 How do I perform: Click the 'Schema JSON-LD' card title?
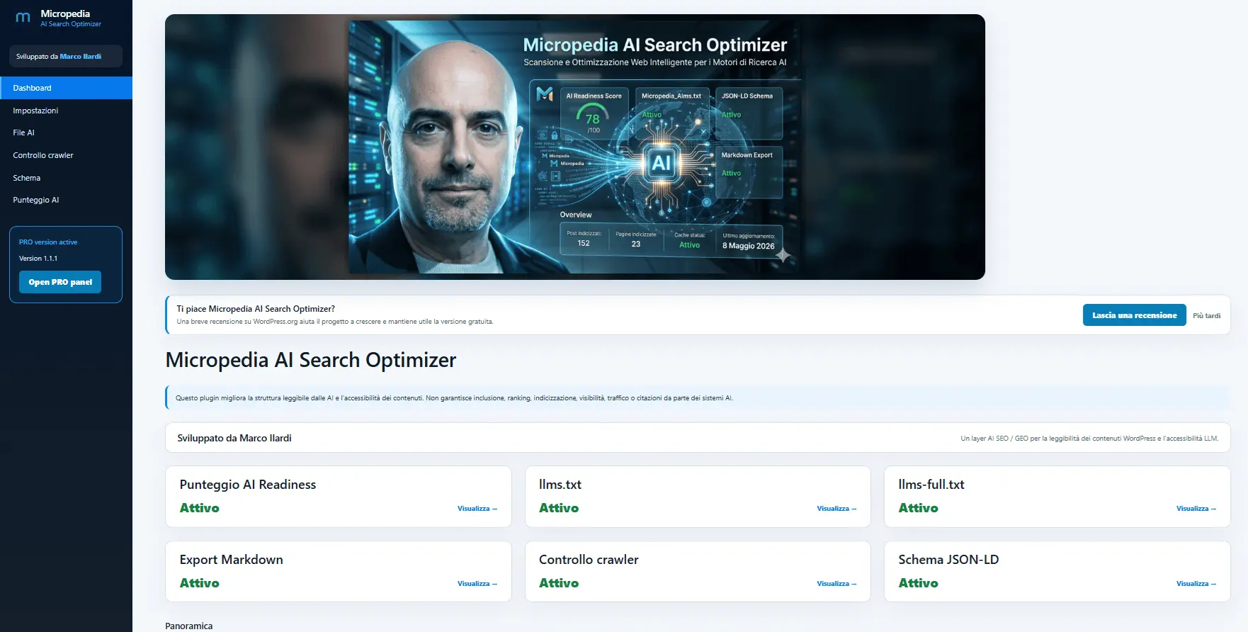coord(948,560)
